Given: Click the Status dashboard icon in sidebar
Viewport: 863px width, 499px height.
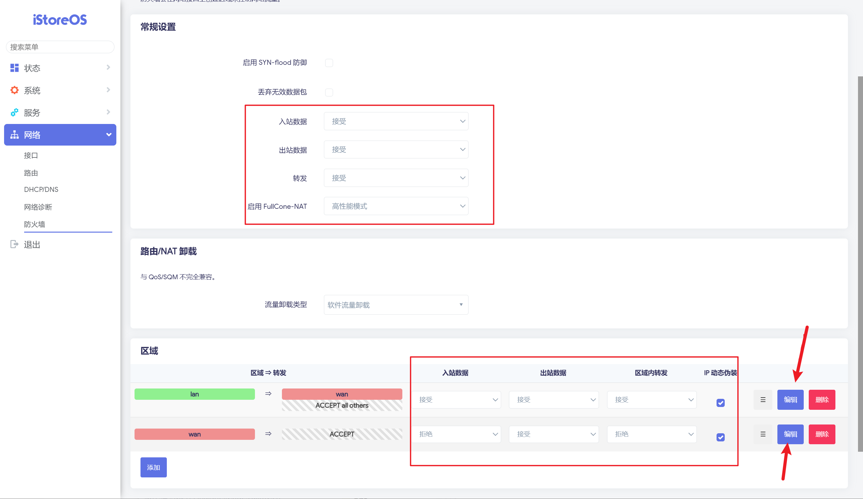Looking at the screenshot, I should pyautogui.click(x=14, y=68).
